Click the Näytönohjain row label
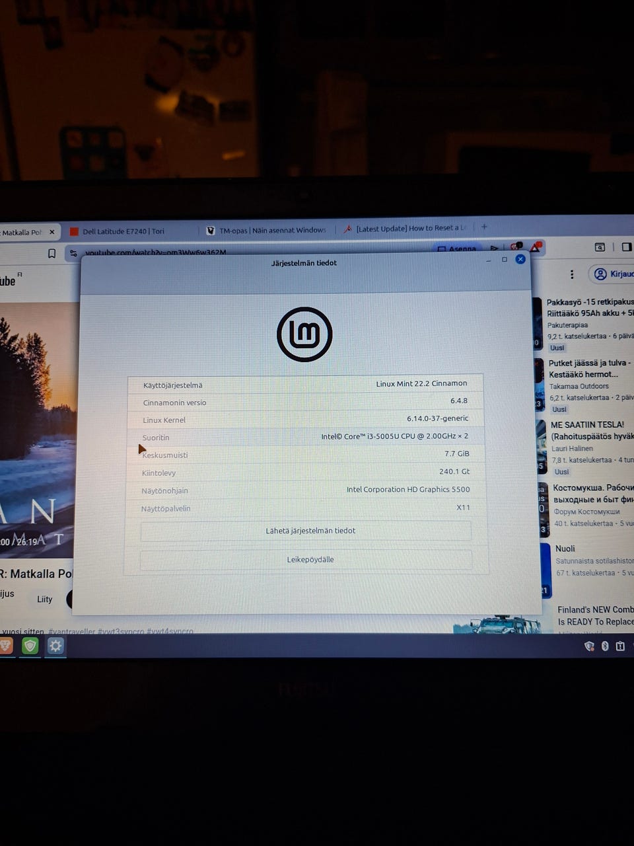 pyautogui.click(x=164, y=491)
